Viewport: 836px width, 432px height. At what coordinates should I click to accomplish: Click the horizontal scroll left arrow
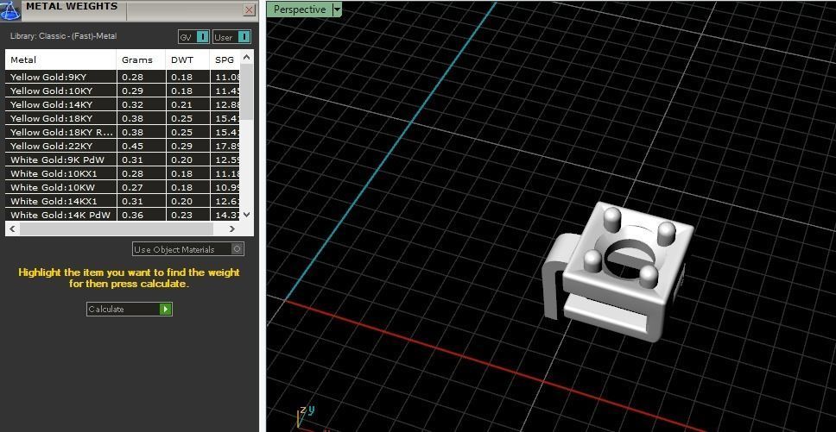[13, 229]
